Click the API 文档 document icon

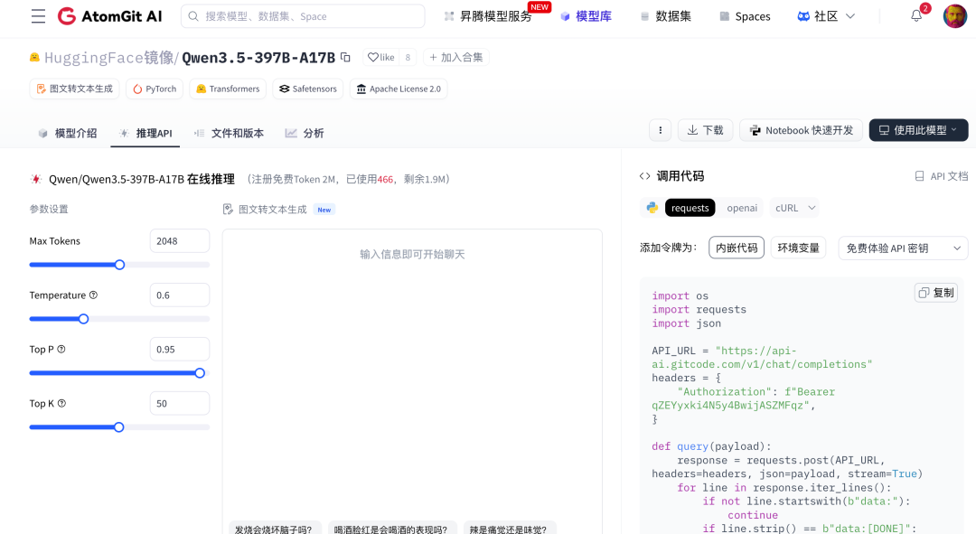(919, 176)
